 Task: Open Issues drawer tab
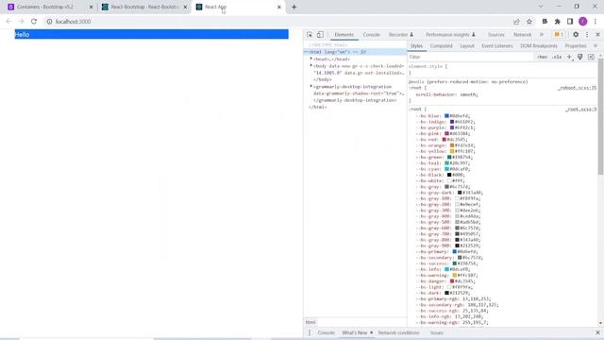pyautogui.click(x=436, y=332)
